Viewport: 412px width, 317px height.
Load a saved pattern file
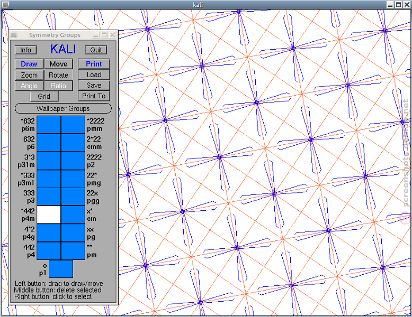coord(94,74)
